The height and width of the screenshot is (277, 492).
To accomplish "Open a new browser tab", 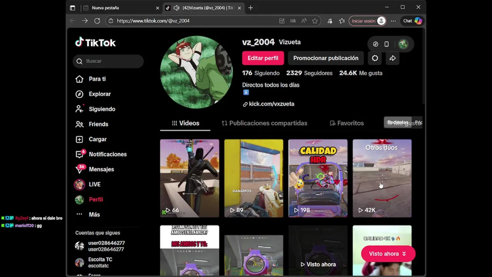I will pos(251,8).
